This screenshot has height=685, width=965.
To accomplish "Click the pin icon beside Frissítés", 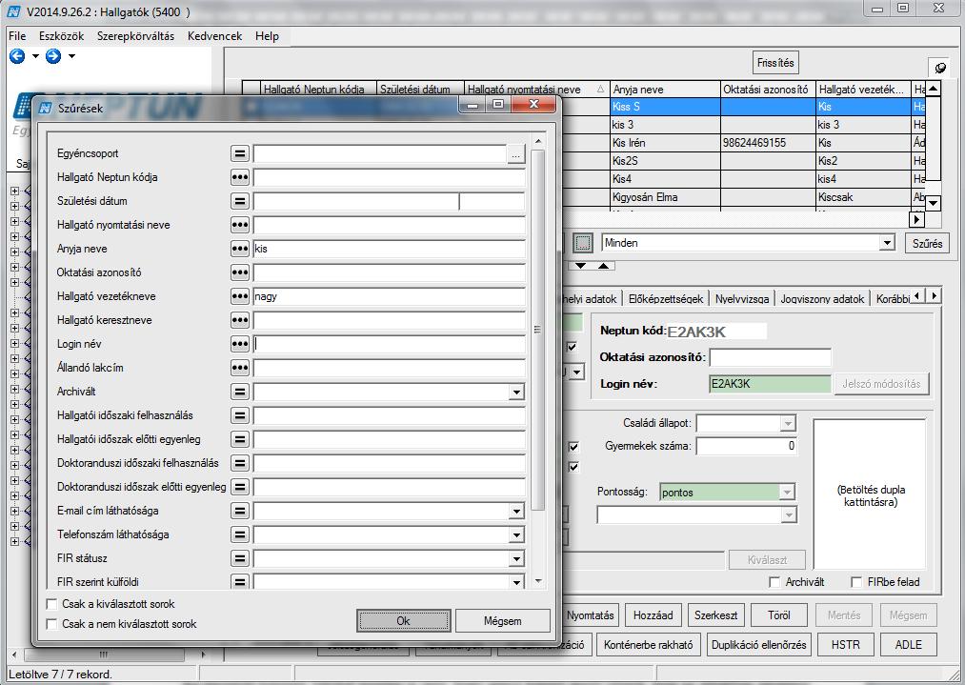I will tap(939, 68).
